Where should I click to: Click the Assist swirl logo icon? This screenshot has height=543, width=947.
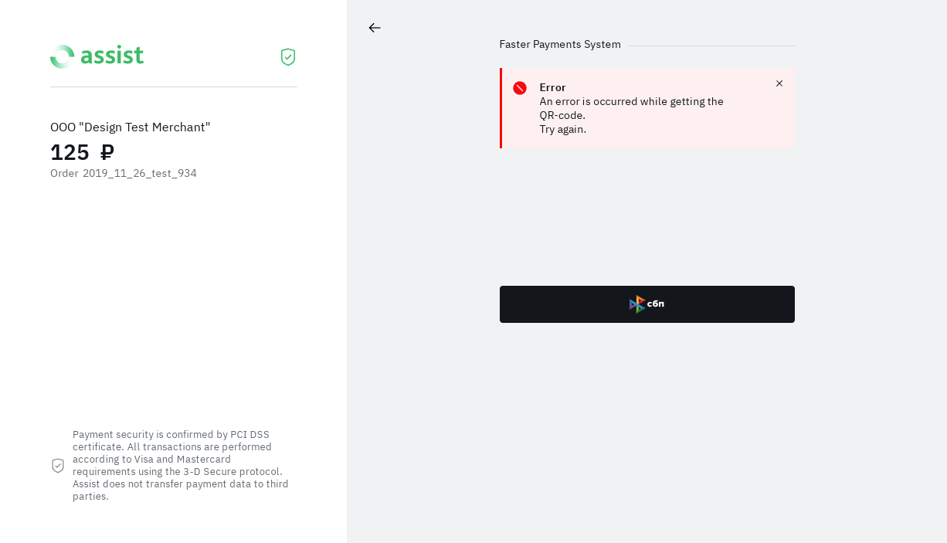pyautogui.click(x=63, y=56)
